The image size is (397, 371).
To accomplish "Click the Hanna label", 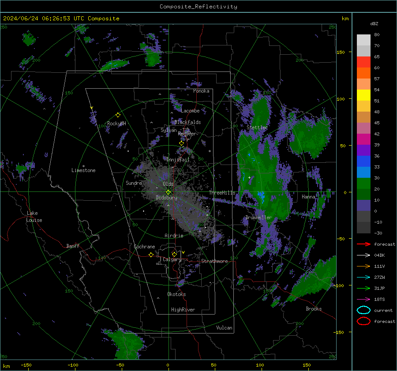I will (x=308, y=197).
